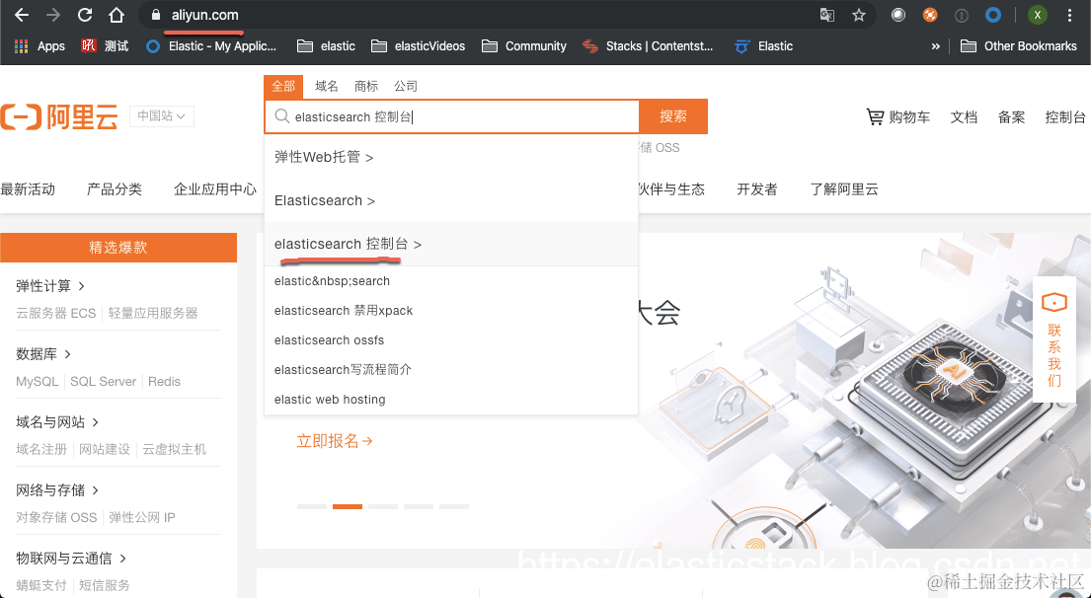
Task: Click the orange circular extension icon
Action: (x=930, y=15)
